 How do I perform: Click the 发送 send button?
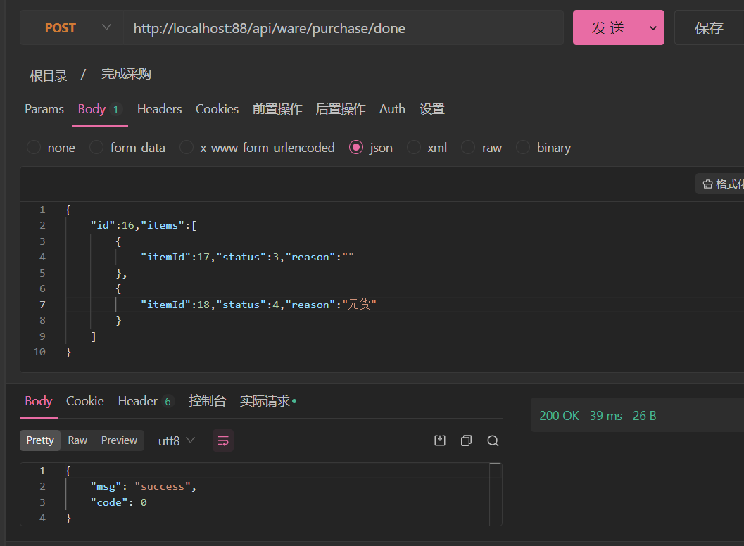pos(608,28)
